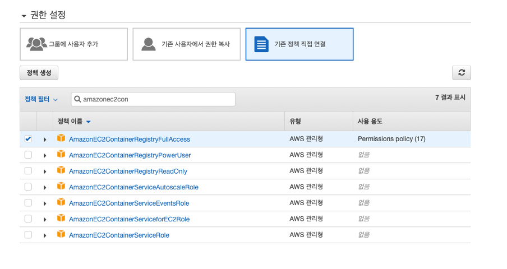Click AWS 관리형 type in ServiceRole row
The width and height of the screenshot is (507, 269).
tap(306, 234)
